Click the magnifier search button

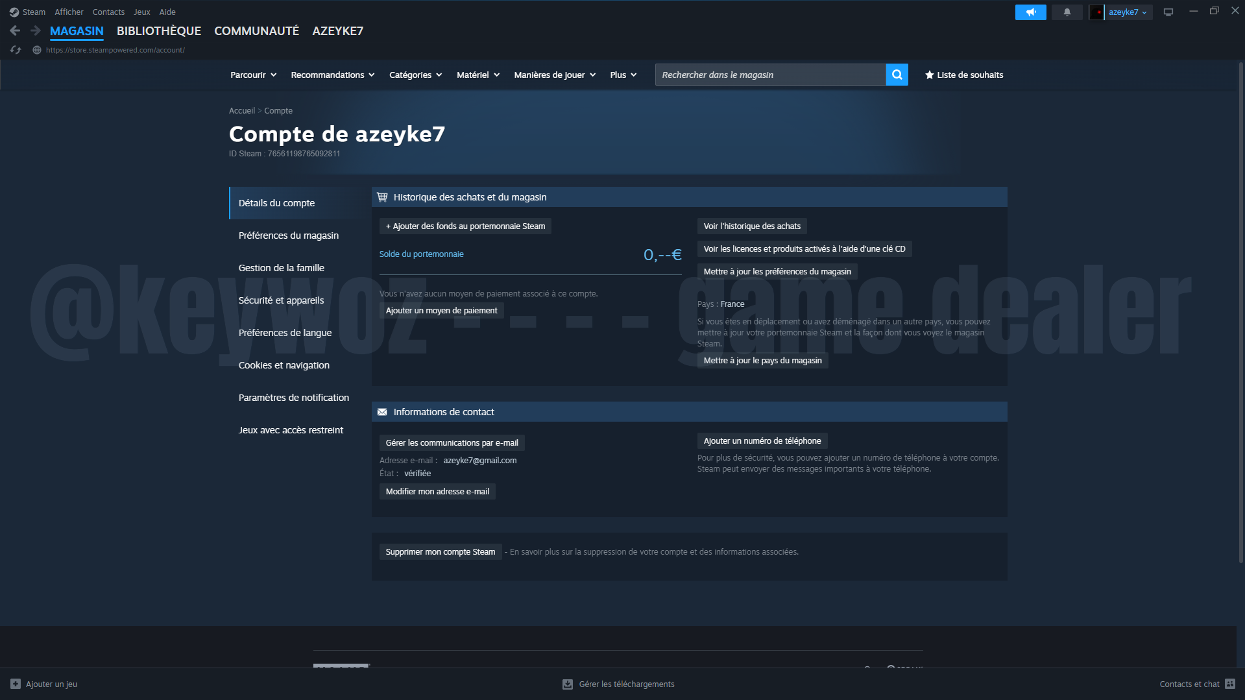point(897,75)
